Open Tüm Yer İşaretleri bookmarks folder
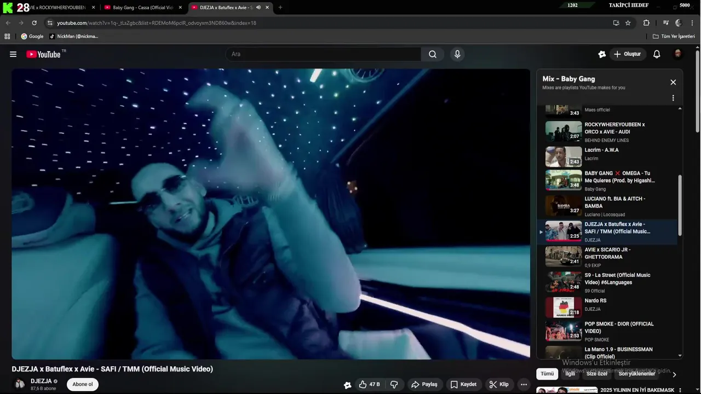 click(x=674, y=37)
